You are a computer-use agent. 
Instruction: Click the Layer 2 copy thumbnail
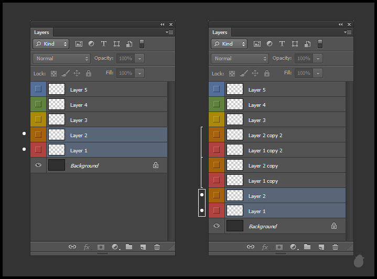tap(235, 165)
